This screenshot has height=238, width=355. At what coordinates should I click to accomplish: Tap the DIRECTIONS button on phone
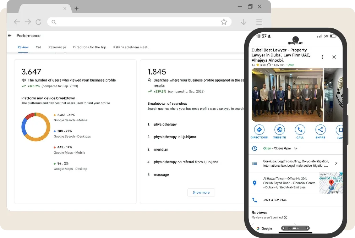click(x=259, y=132)
